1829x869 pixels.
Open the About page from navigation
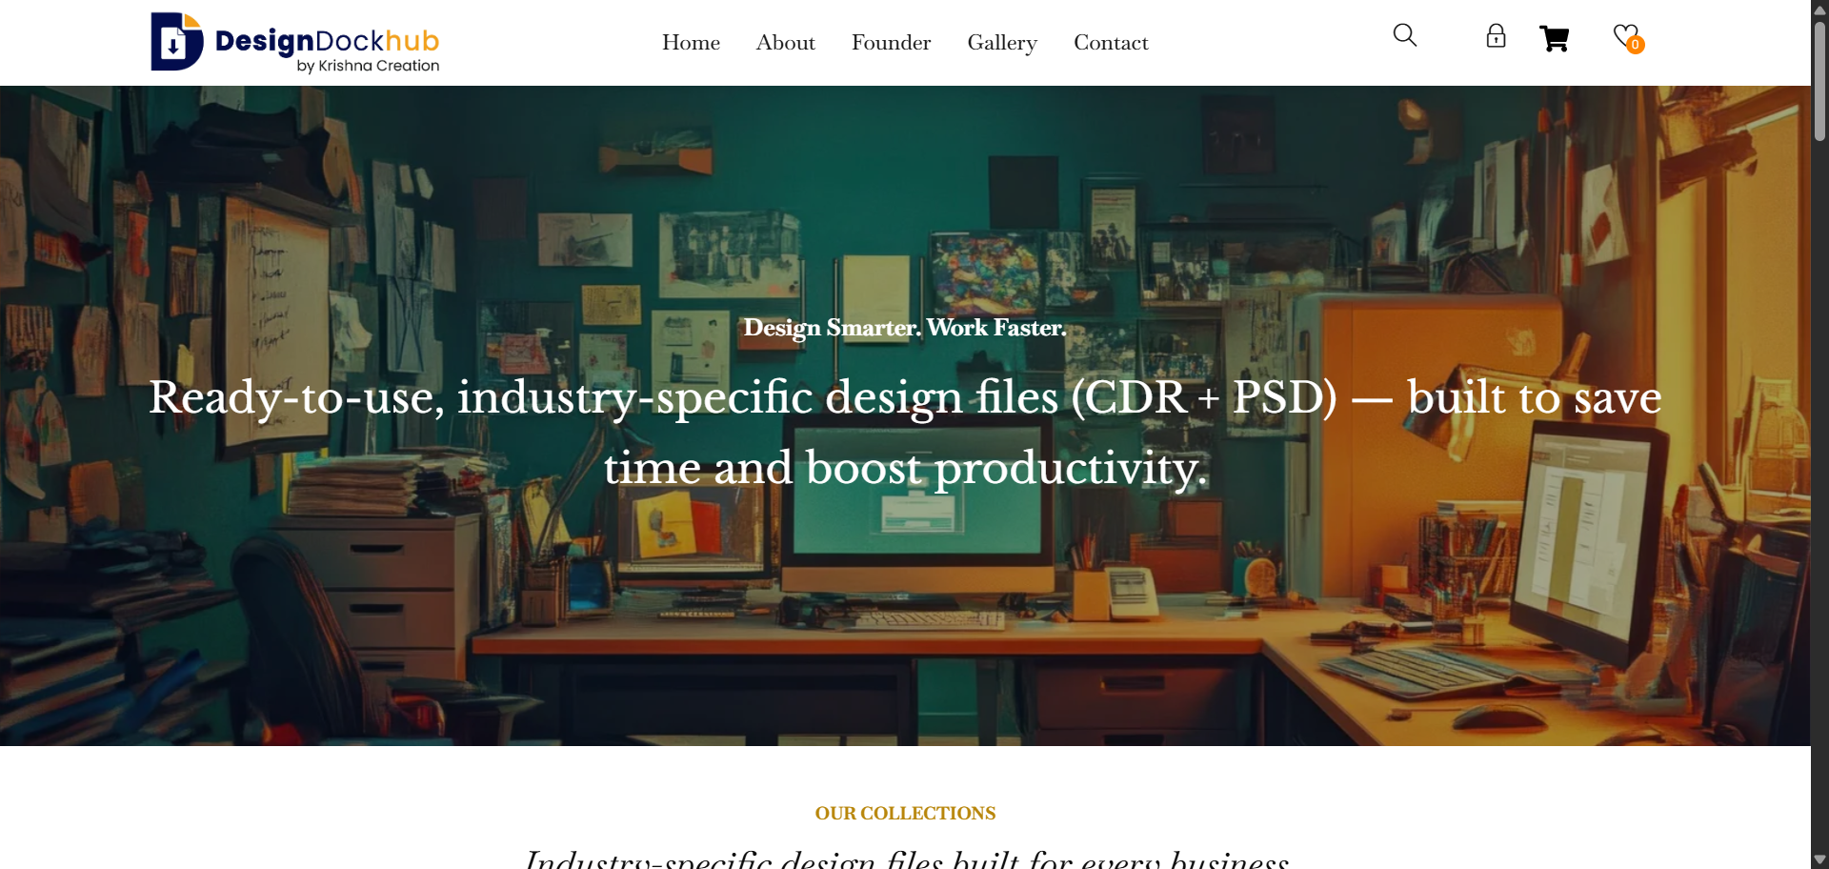785,43
